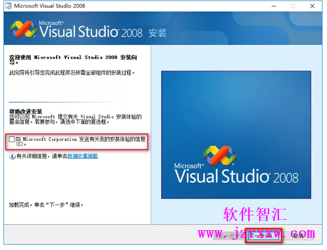The width and height of the screenshot is (327, 250).
Task: Click the welcome heading '欢迎使用 Microsoft Visual Studio 2008 安装向导'
Action: tap(73, 60)
